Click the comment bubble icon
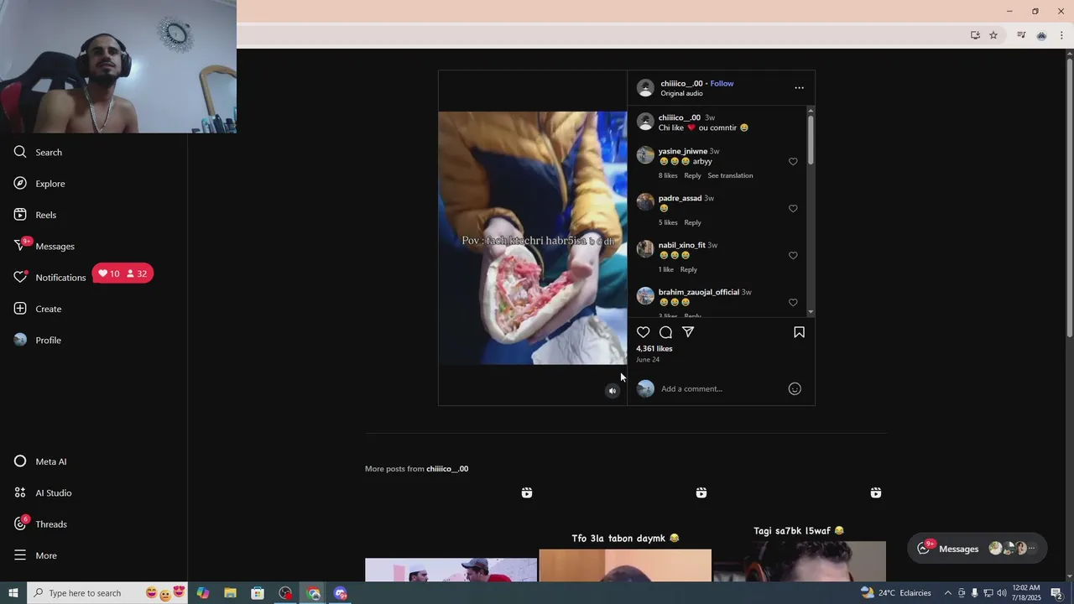The image size is (1074, 604). coord(665,332)
